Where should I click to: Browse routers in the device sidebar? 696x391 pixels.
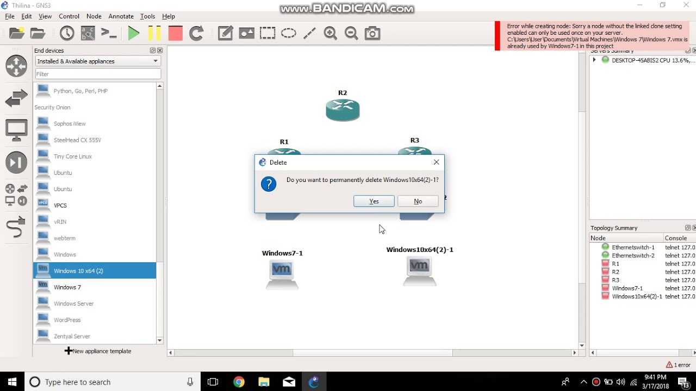pos(16,66)
